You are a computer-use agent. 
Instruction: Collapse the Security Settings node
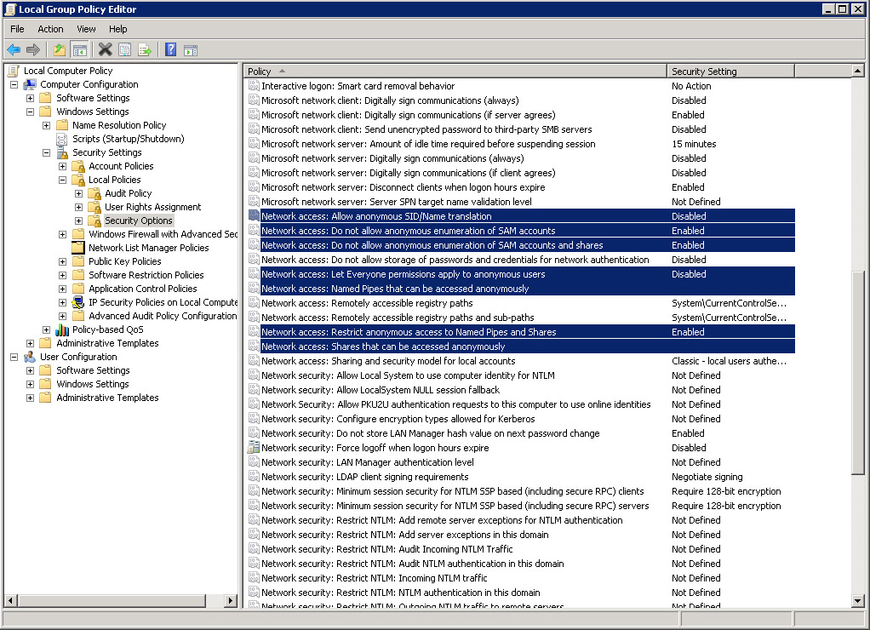tap(46, 152)
